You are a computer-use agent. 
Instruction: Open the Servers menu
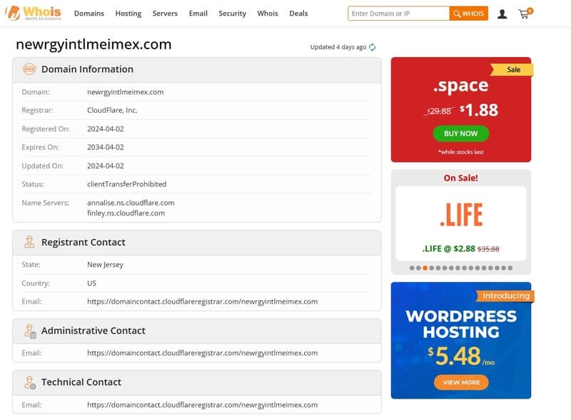165,14
